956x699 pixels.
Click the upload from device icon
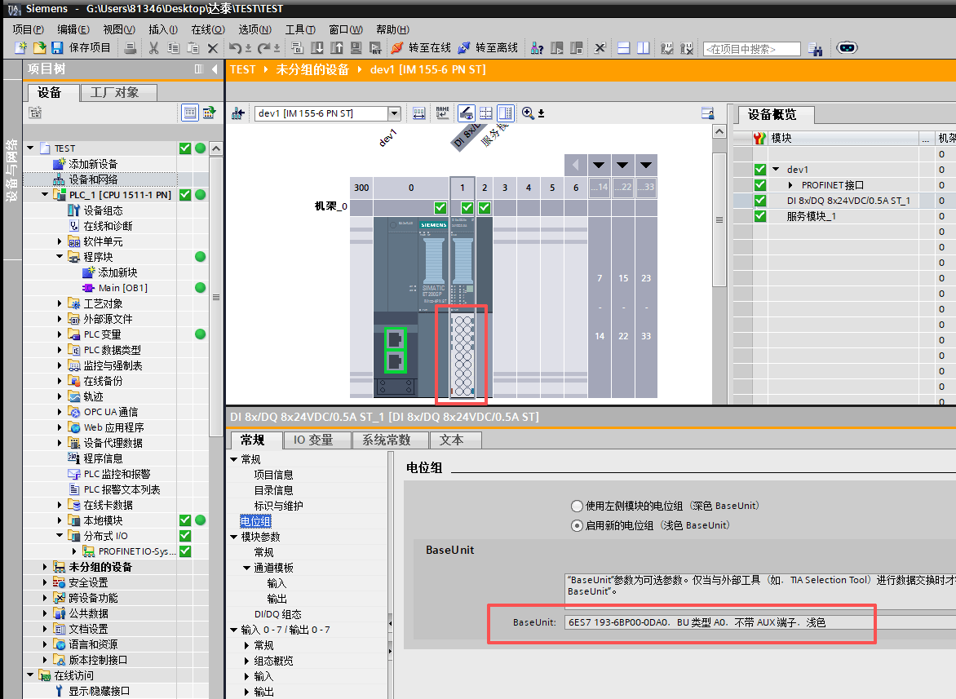tap(337, 48)
